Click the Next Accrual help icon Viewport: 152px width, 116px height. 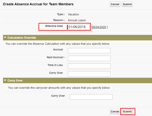pyautogui.click(x=64, y=57)
